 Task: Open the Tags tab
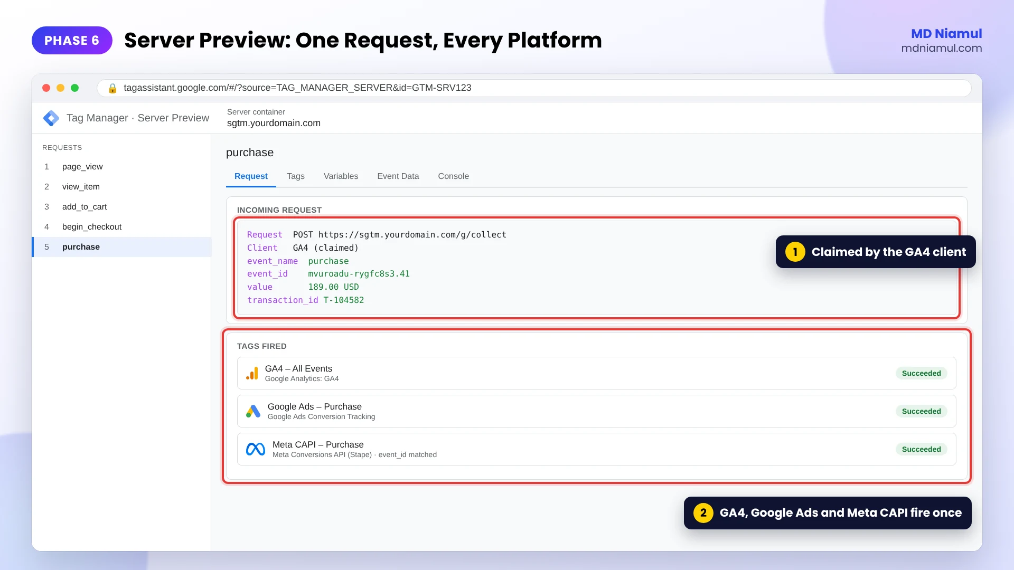click(296, 176)
